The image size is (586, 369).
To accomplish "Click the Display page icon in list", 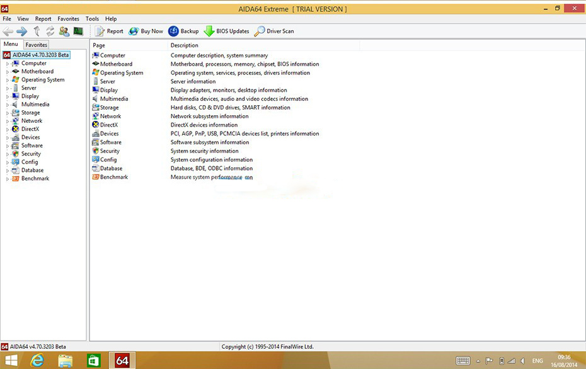I will [96, 90].
